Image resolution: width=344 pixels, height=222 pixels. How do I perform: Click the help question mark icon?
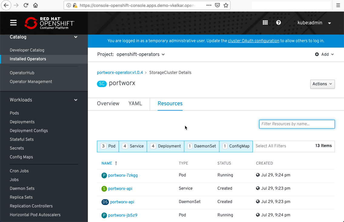[x=279, y=23]
